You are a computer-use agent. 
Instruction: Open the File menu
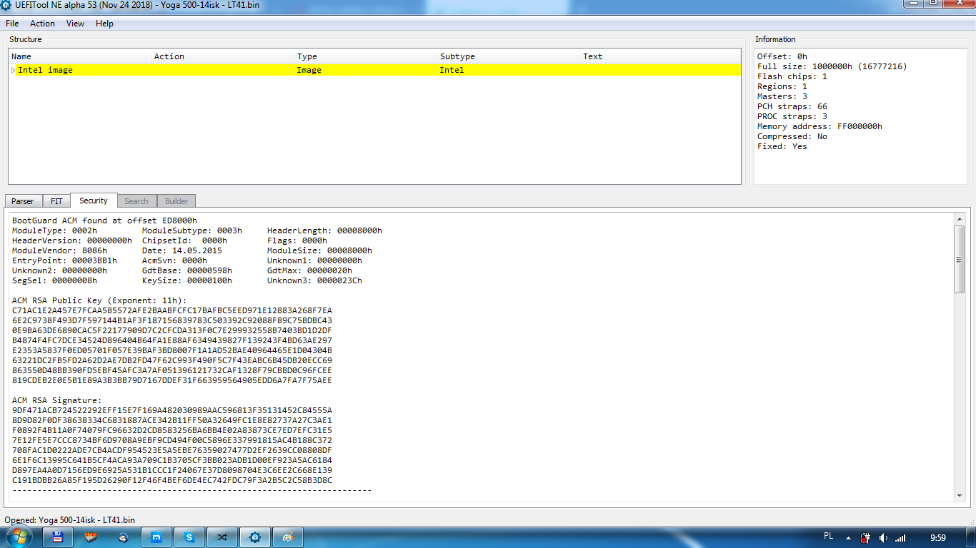[x=12, y=24]
